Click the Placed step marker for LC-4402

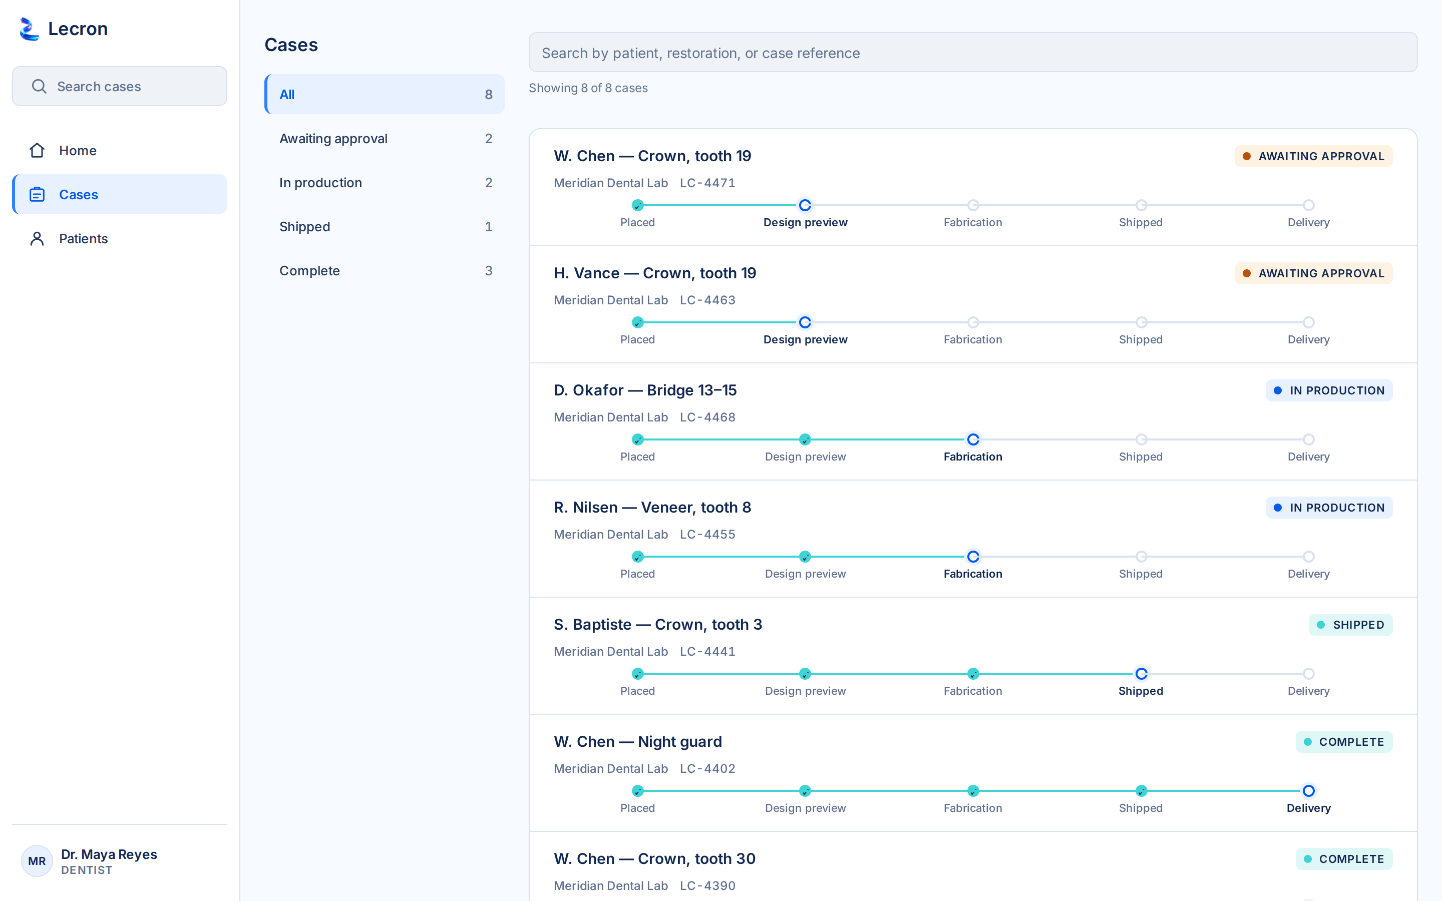[x=637, y=791]
